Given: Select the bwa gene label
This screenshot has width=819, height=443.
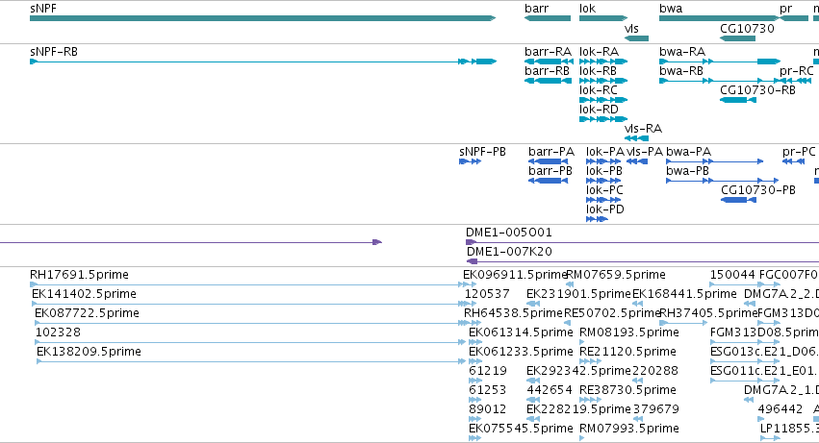Looking at the screenshot, I should pyautogui.click(x=671, y=9).
